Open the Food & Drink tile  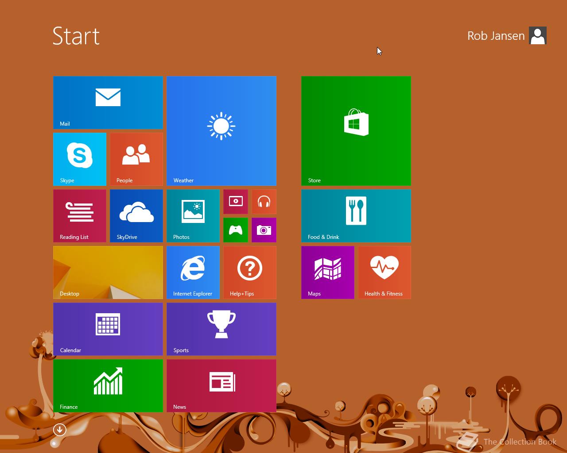pos(356,216)
